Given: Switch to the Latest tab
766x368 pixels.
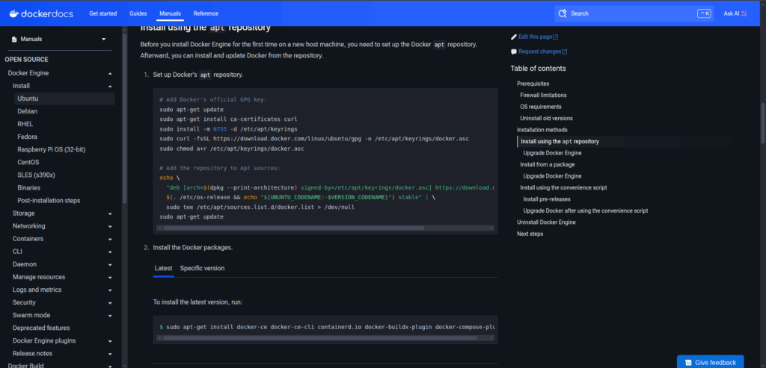Looking at the screenshot, I should tap(163, 268).
